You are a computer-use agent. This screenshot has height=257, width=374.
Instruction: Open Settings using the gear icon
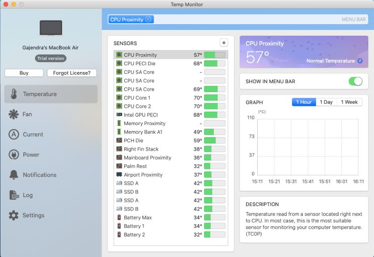pyautogui.click(x=13, y=215)
